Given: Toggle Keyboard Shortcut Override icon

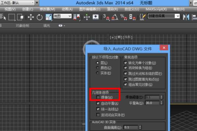Looking at the screenshot, I should point(96,17).
